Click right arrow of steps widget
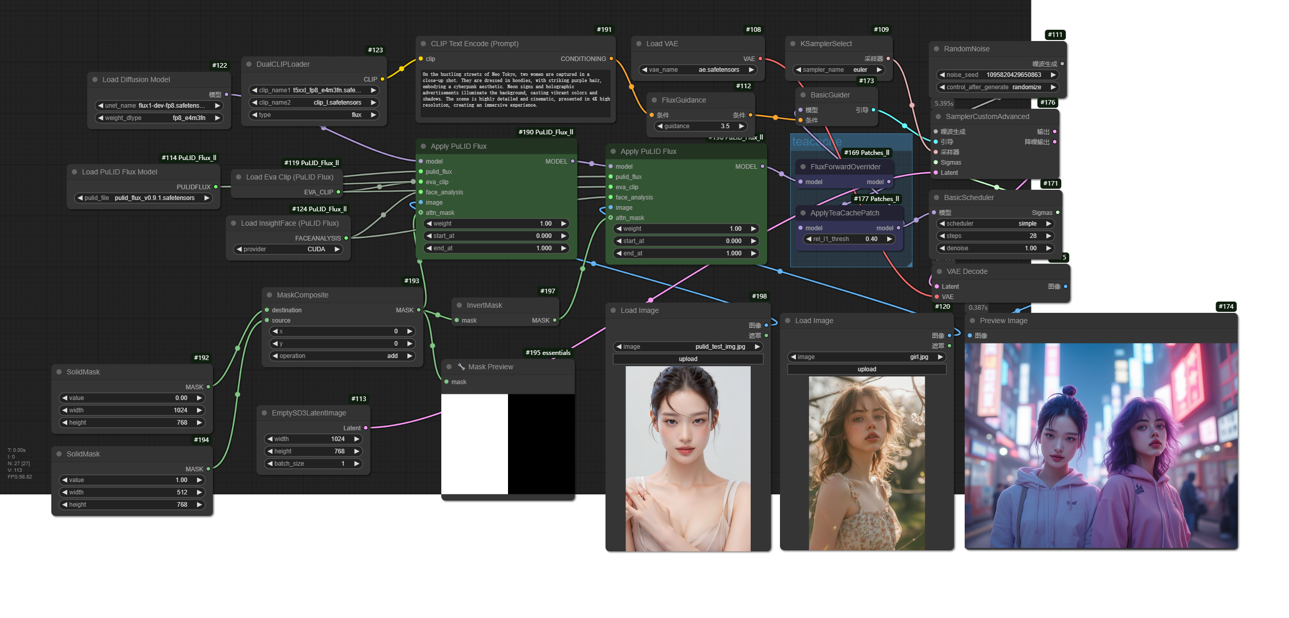Viewport: 1289px width, 618px height. click(x=1048, y=236)
